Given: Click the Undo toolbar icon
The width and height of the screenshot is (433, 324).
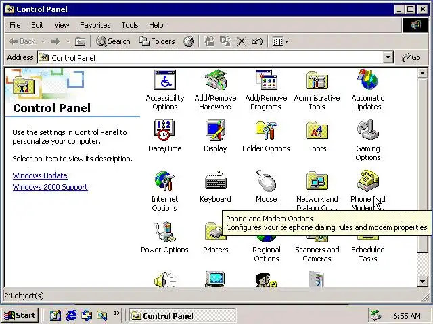Looking at the screenshot, I should pos(257,41).
